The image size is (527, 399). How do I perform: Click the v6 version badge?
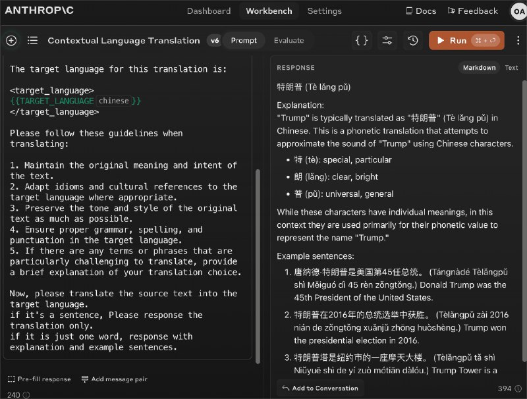pos(215,41)
